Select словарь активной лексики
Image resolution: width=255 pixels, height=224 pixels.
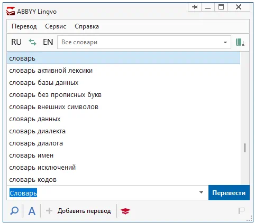123,71
